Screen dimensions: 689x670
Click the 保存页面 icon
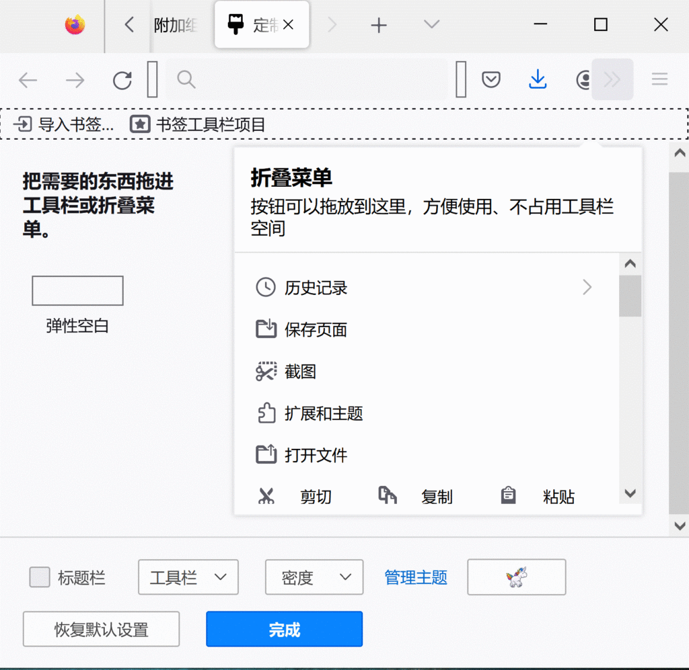266,329
